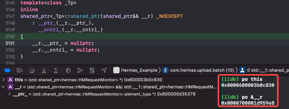Screen dimensions: 289x109
Task: Select the 'this' variable entry
Action: click(19, 80)
